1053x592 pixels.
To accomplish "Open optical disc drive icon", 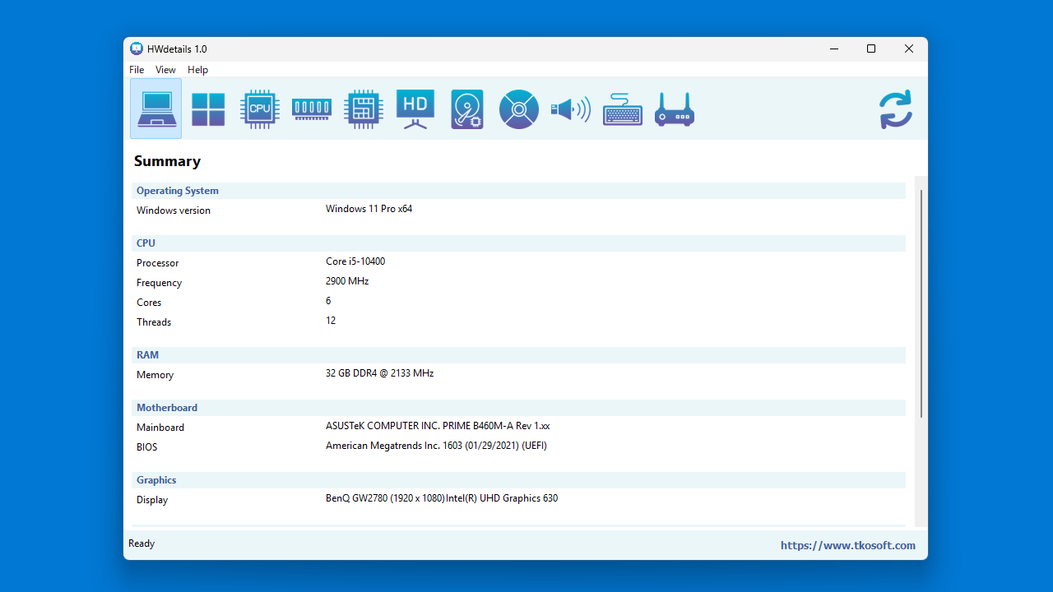I will (519, 109).
